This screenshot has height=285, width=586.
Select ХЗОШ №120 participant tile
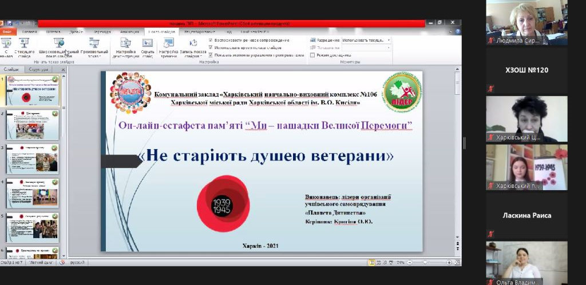tap(526, 70)
